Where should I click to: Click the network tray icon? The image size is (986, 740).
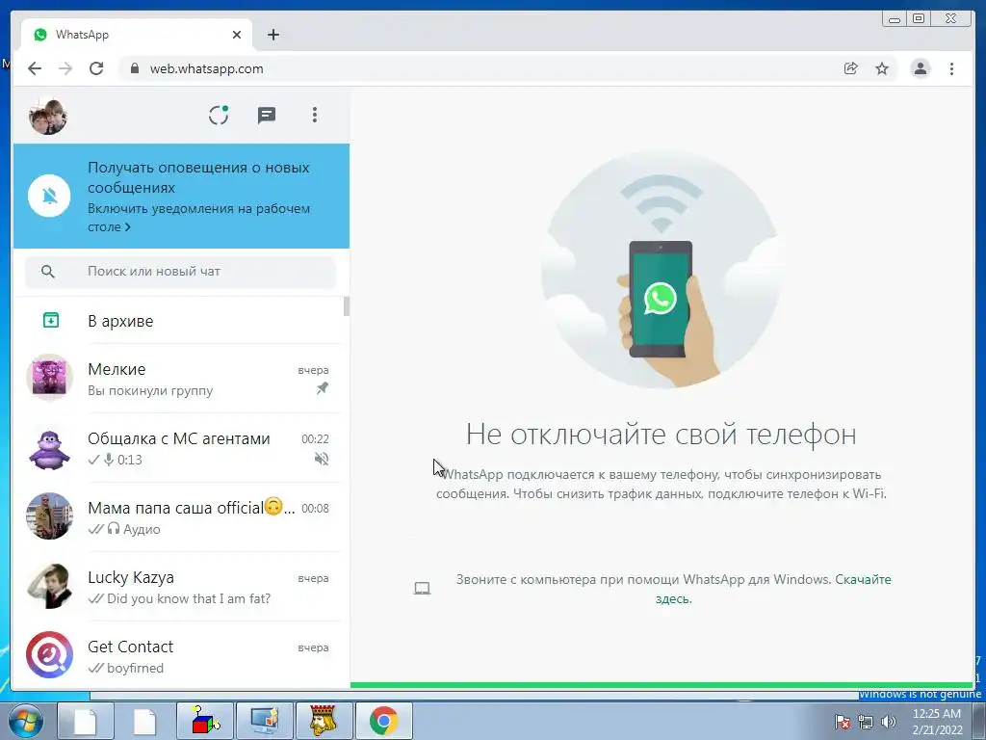866,722
